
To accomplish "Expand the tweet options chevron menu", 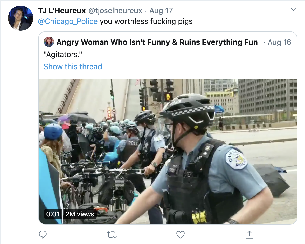I will point(293,9).
